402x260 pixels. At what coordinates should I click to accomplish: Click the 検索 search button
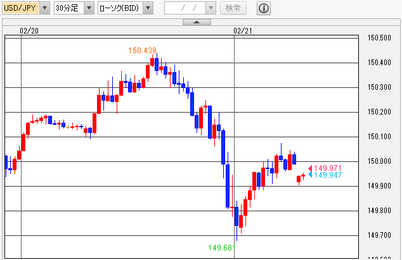pyautogui.click(x=233, y=8)
